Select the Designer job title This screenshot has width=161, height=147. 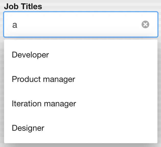(x=28, y=128)
